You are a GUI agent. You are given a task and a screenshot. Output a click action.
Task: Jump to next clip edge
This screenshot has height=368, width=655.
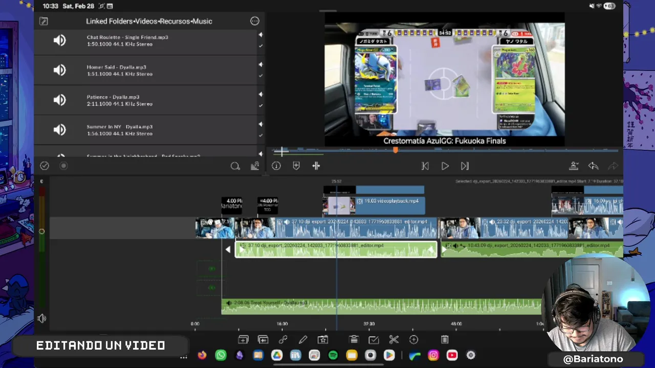click(x=465, y=166)
